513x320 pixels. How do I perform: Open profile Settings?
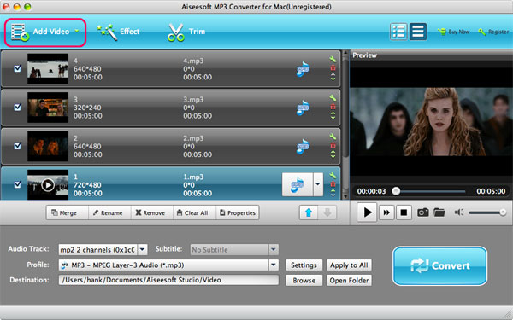click(x=304, y=265)
